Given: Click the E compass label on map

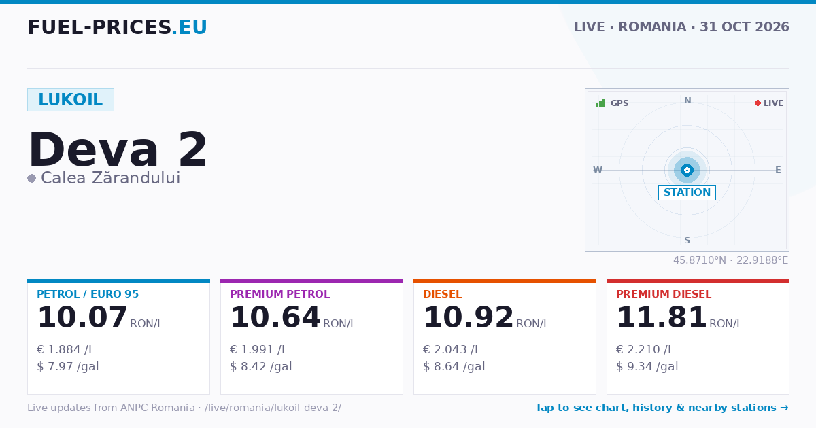Looking at the screenshot, I should [x=778, y=170].
